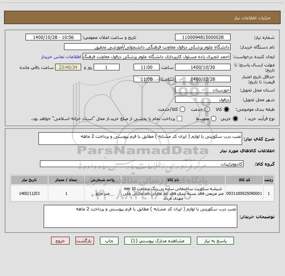This screenshot has height=276, width=285.
Task: Choose the متوسط purchase process option
Action: tap(214, 119)
